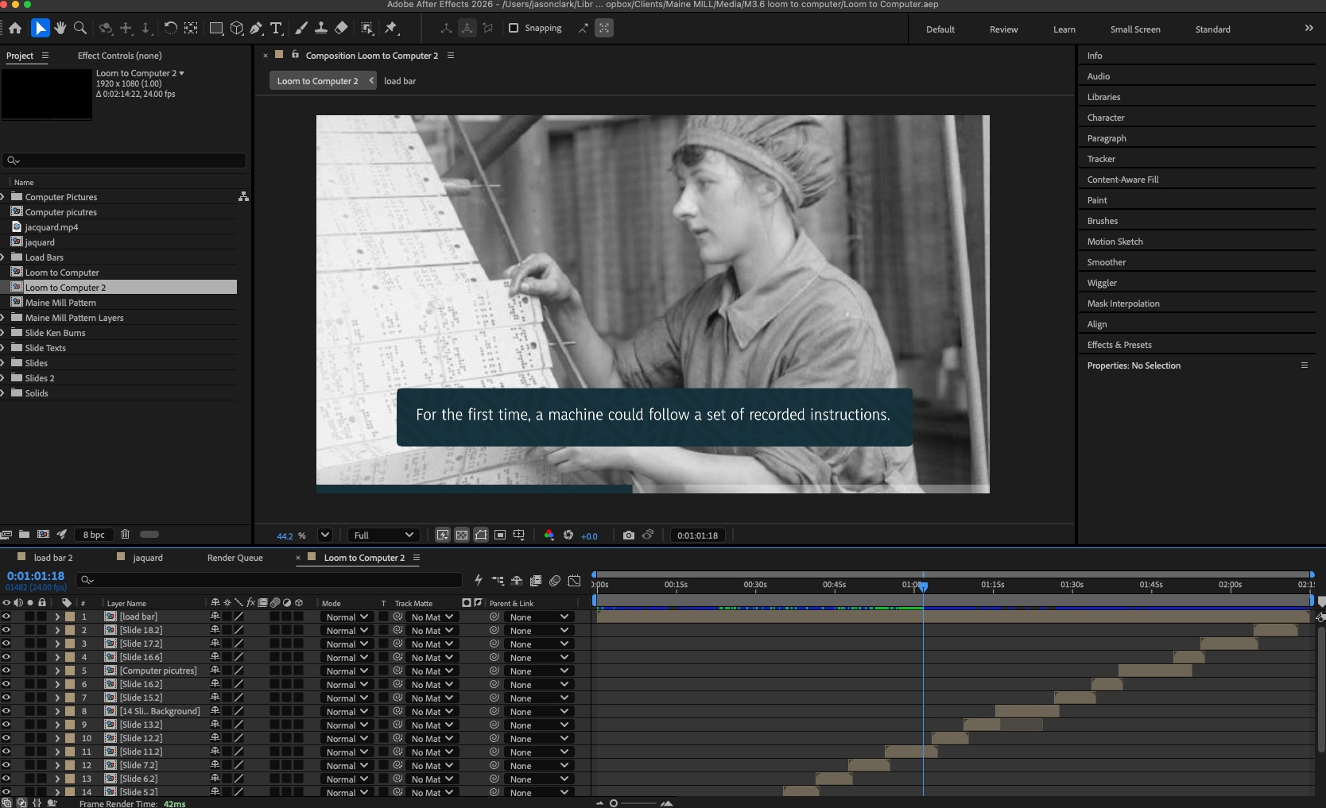Select the Selection tool arrow
Viewport: 1326px width, 808px height.
(x=40, y=29)
